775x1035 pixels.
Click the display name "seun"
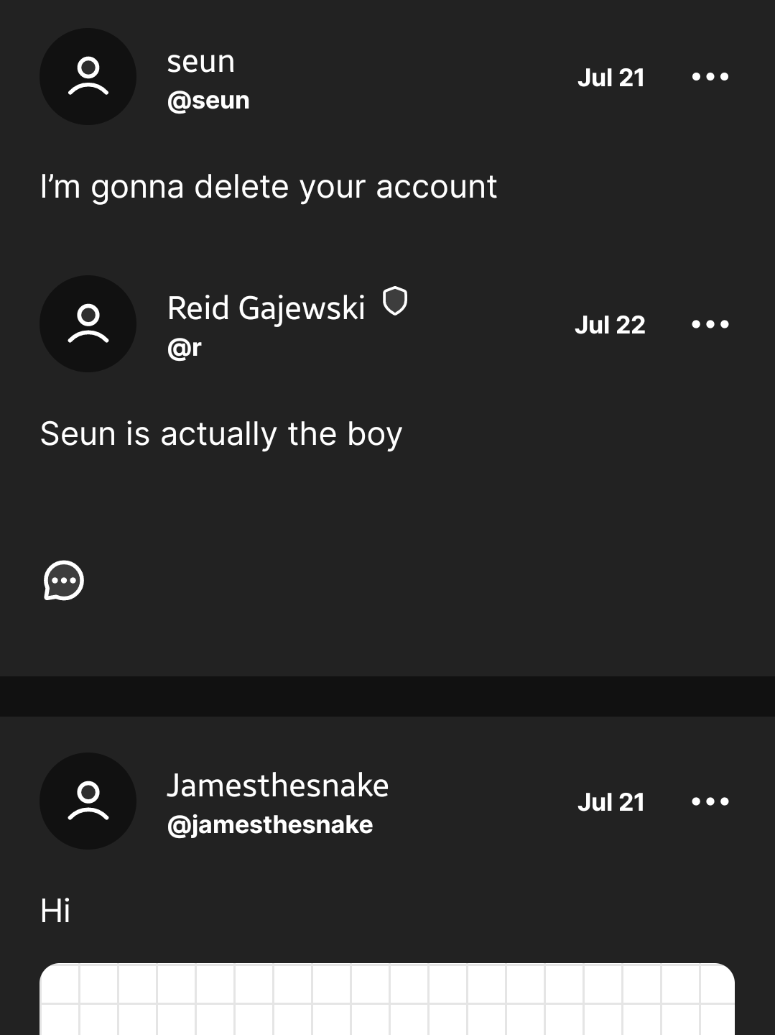click(x=201, y=62)
